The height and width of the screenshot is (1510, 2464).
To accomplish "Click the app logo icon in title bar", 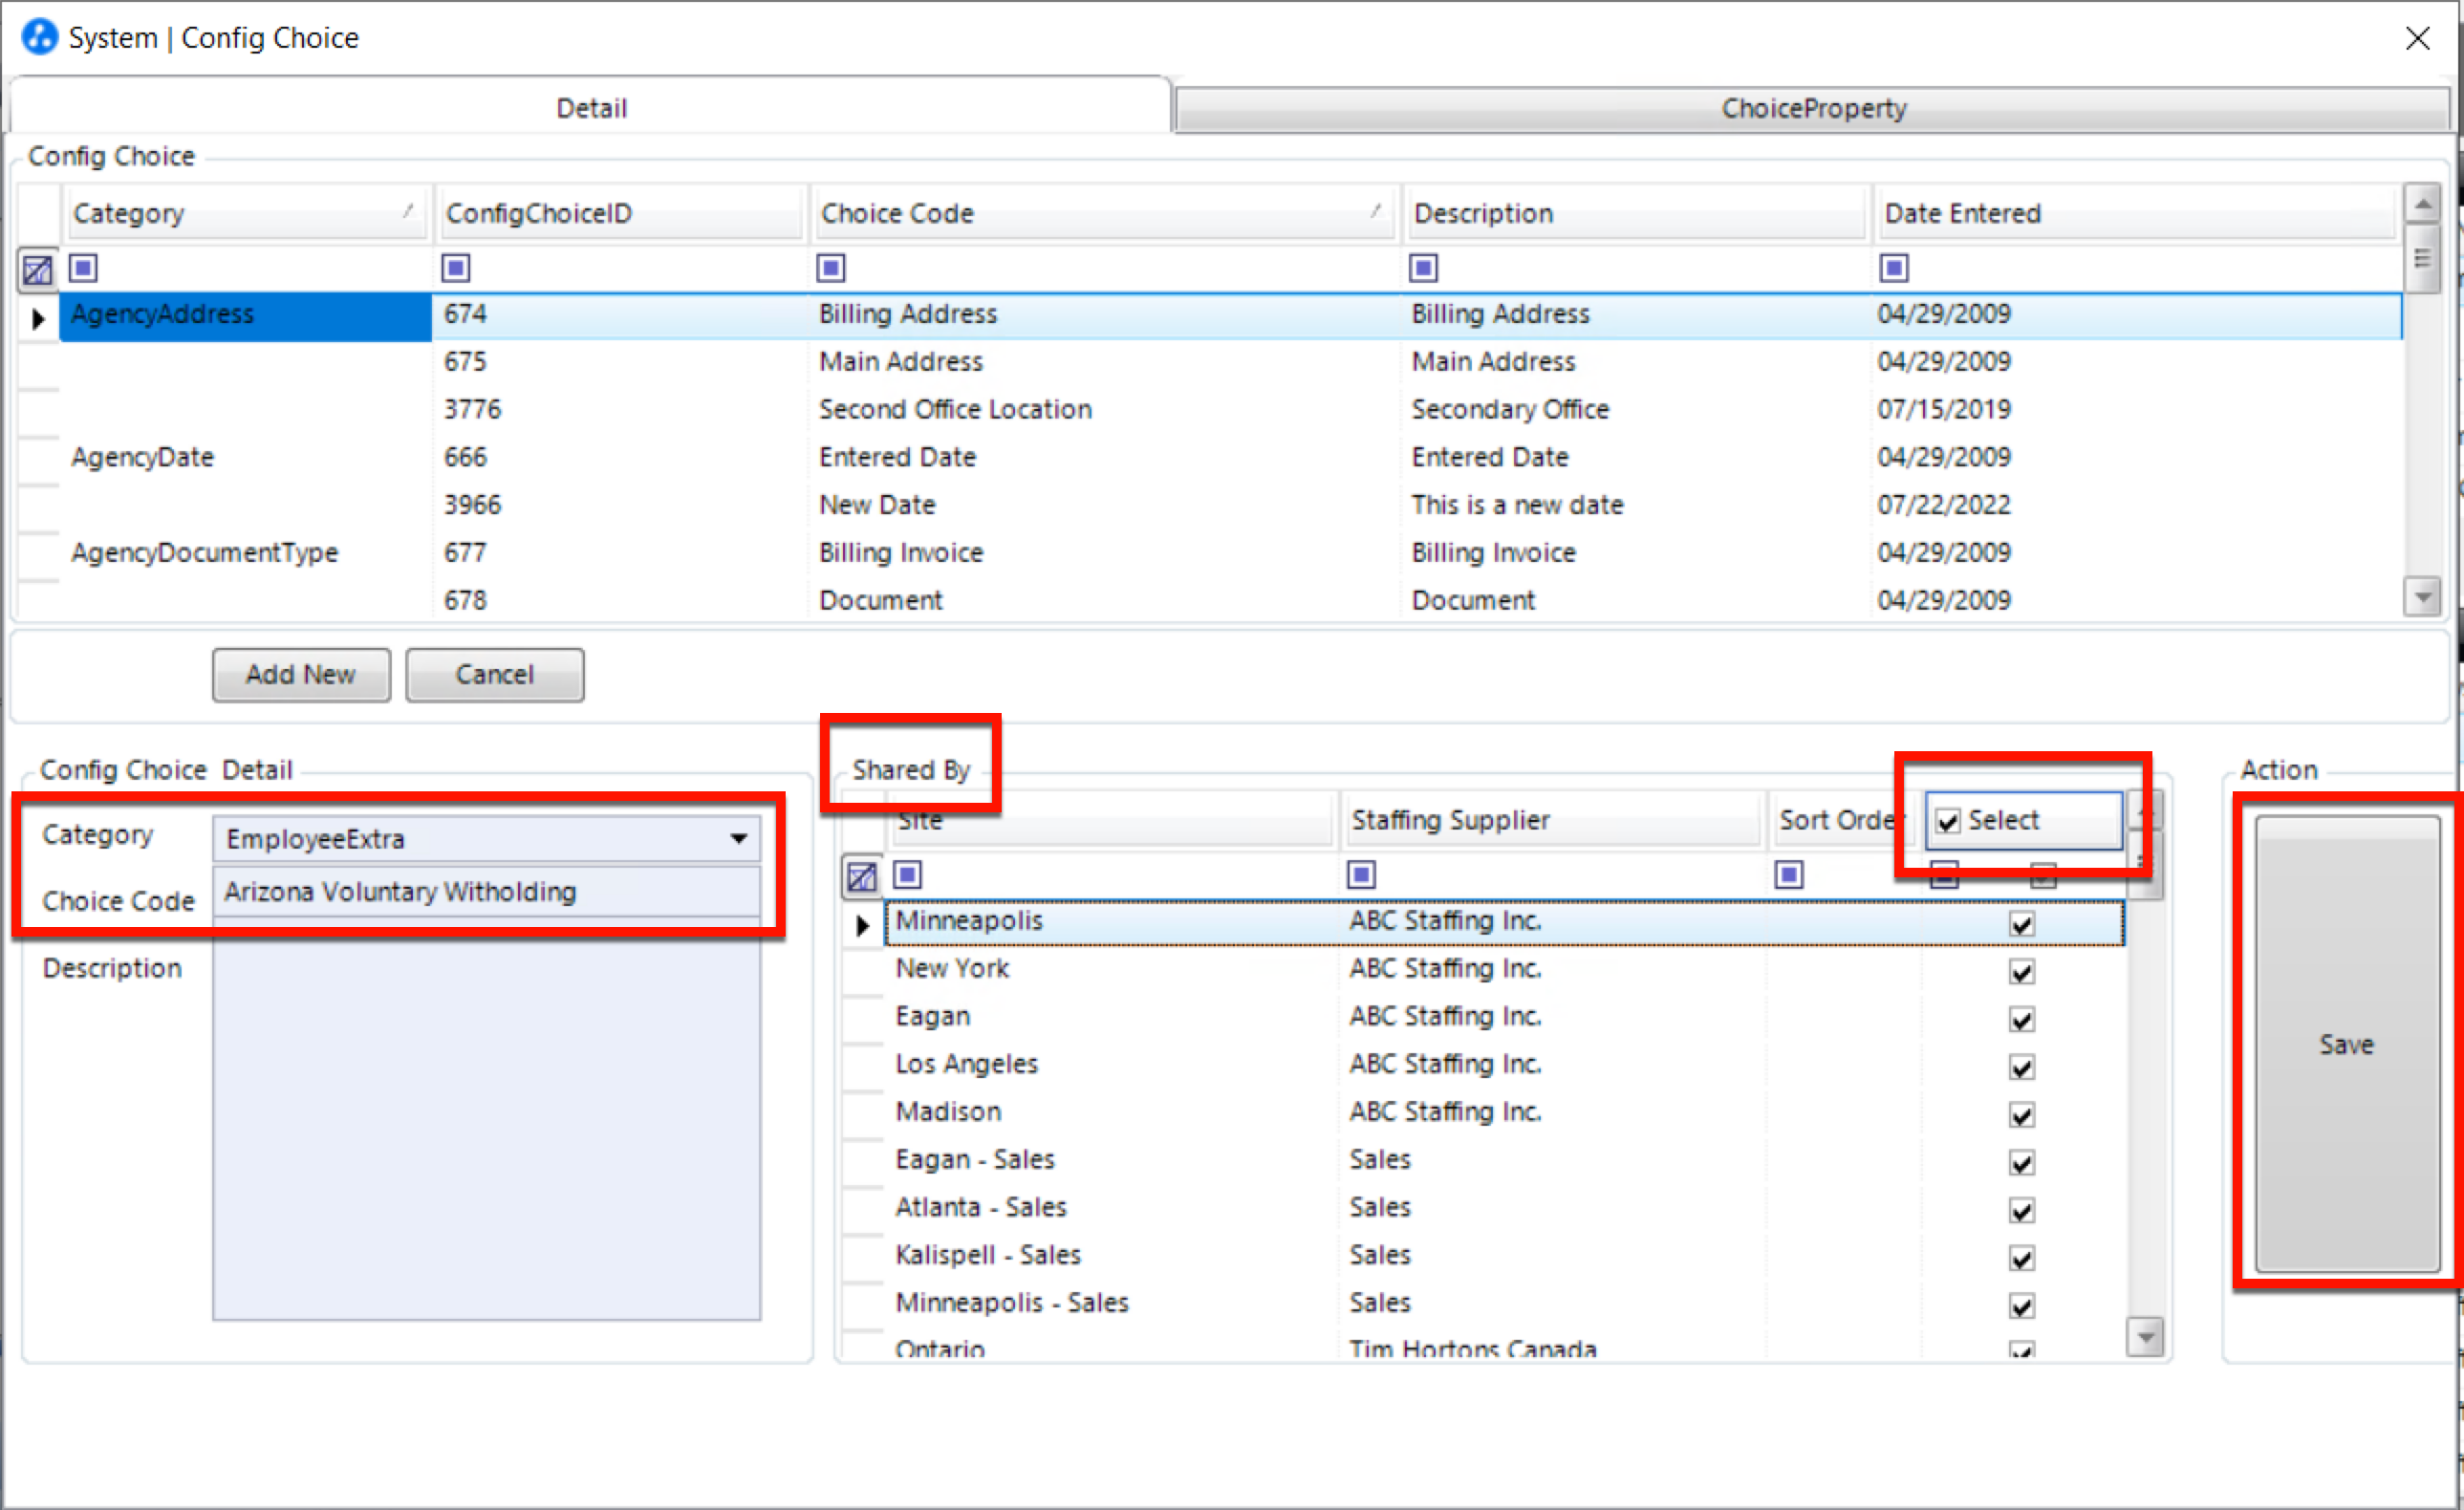I will (40, 37).
